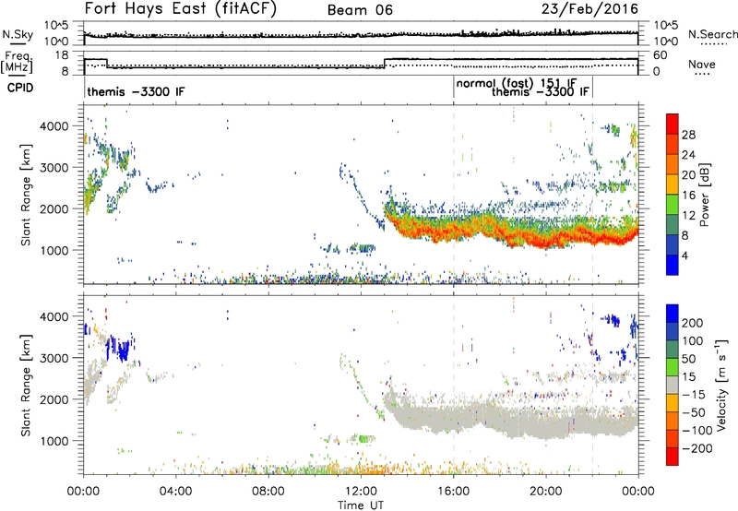Click the "Slant Range [km]" label of velocity panel
This screenshot has height=511, width=738.
(26, 385)
